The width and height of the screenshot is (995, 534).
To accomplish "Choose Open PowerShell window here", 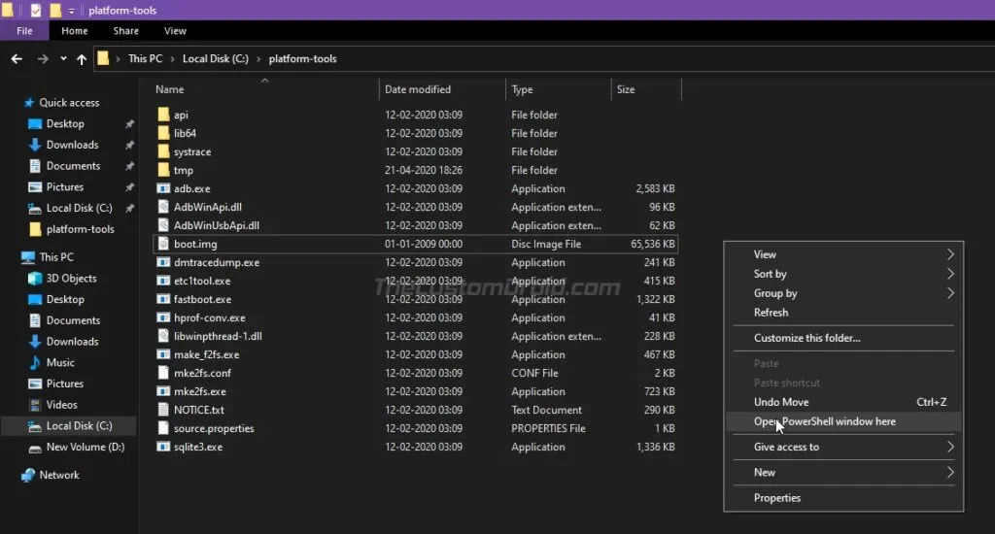I will [x=843, y=421].
